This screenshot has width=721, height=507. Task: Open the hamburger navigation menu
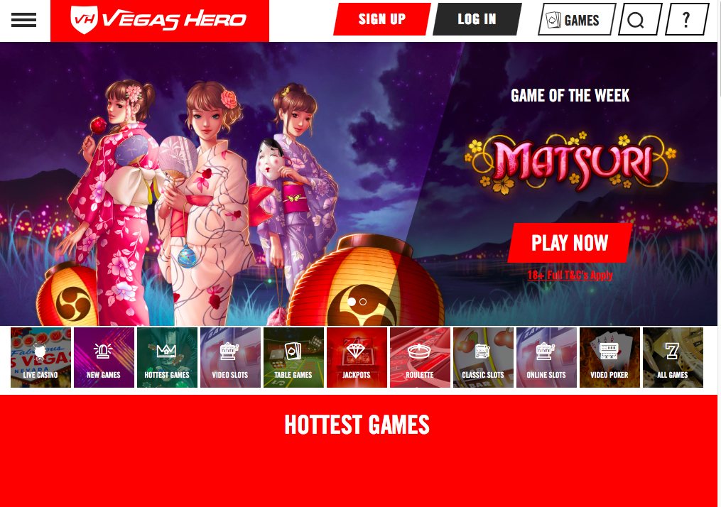(23, 20)
